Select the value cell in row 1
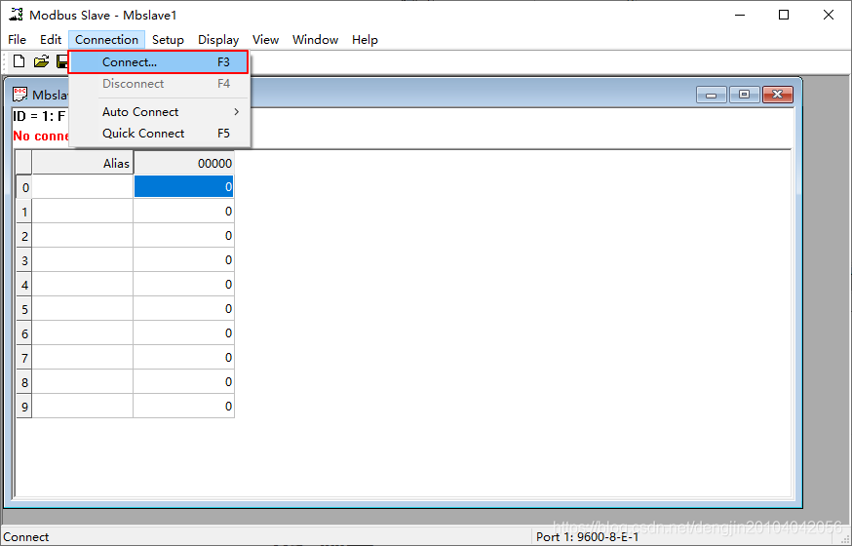 click(x=183, y=211)
